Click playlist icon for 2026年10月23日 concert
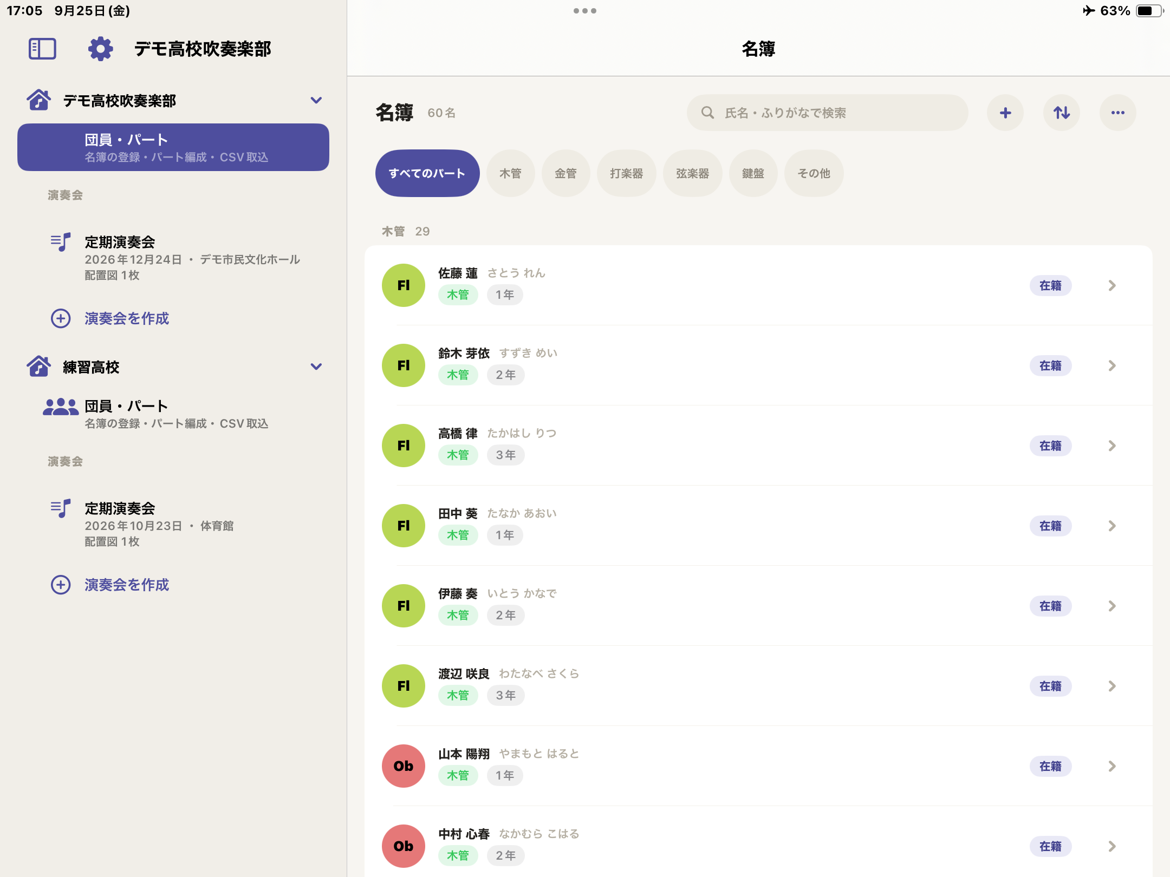 click(61, 508)
